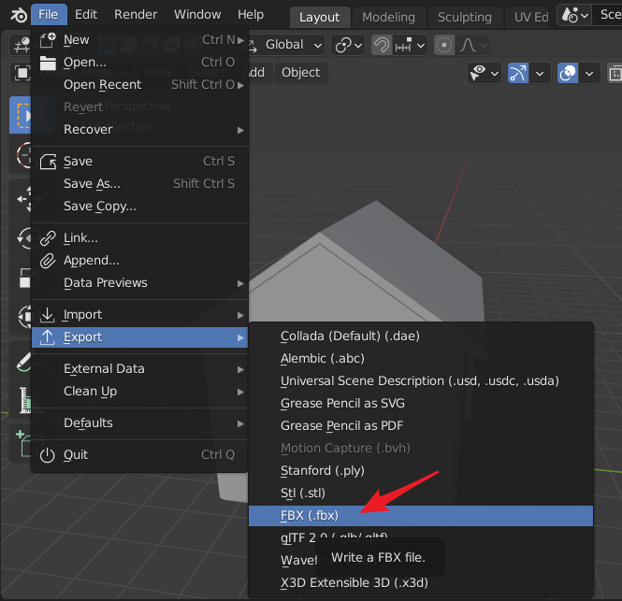Open the transform pivot point dropdown

(x=348, y=45)
